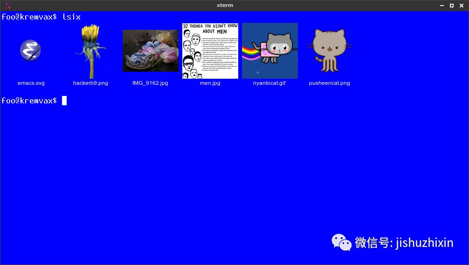Click the hackerb9.png filename label

point(90,83)
